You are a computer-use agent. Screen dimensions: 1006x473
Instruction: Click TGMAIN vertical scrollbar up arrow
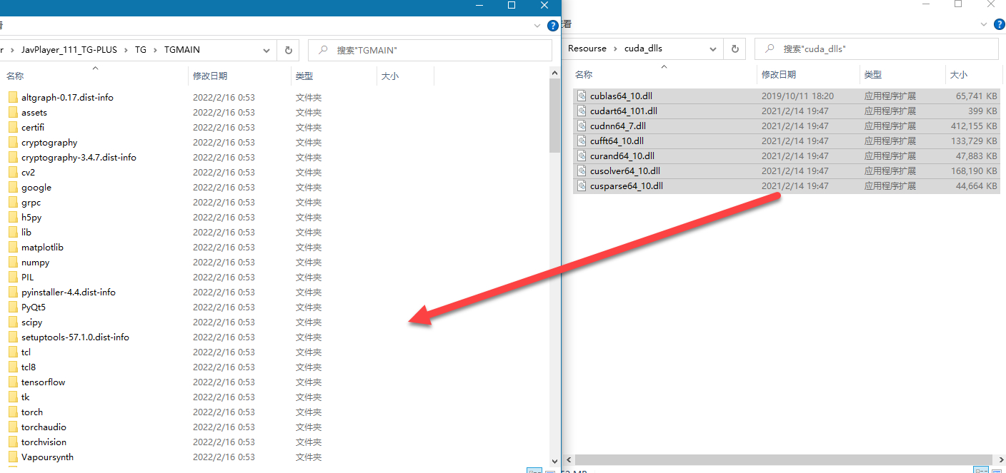(x=555, y=73)
